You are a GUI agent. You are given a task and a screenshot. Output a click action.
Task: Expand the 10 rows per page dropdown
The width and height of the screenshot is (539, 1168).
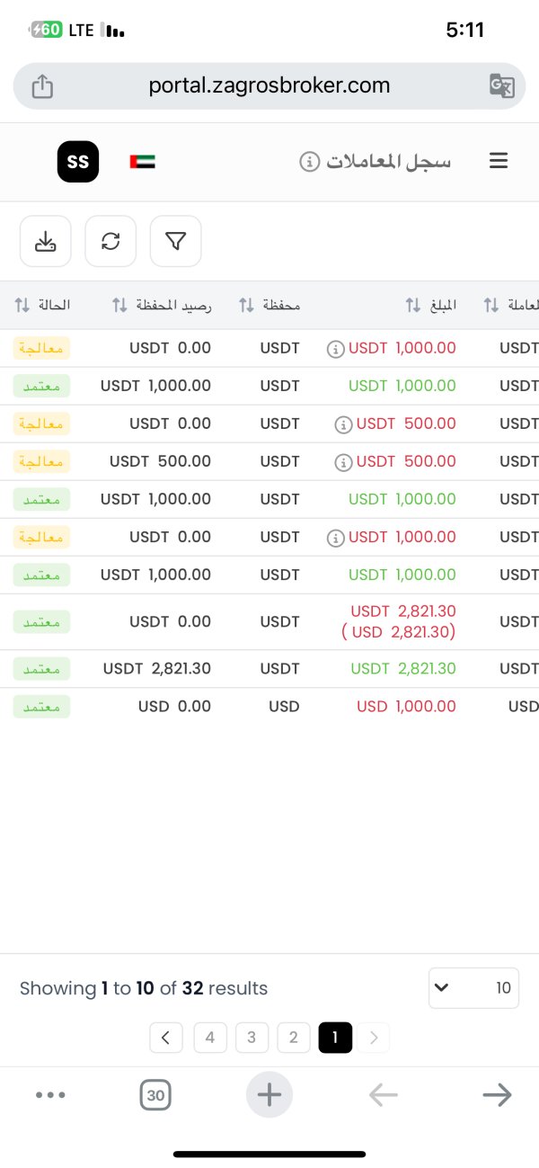(473, 987)
